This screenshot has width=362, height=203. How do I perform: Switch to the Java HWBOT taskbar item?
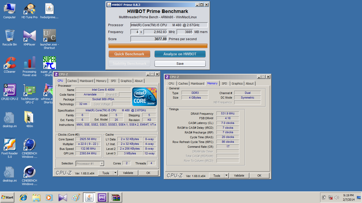coord(89,197)
